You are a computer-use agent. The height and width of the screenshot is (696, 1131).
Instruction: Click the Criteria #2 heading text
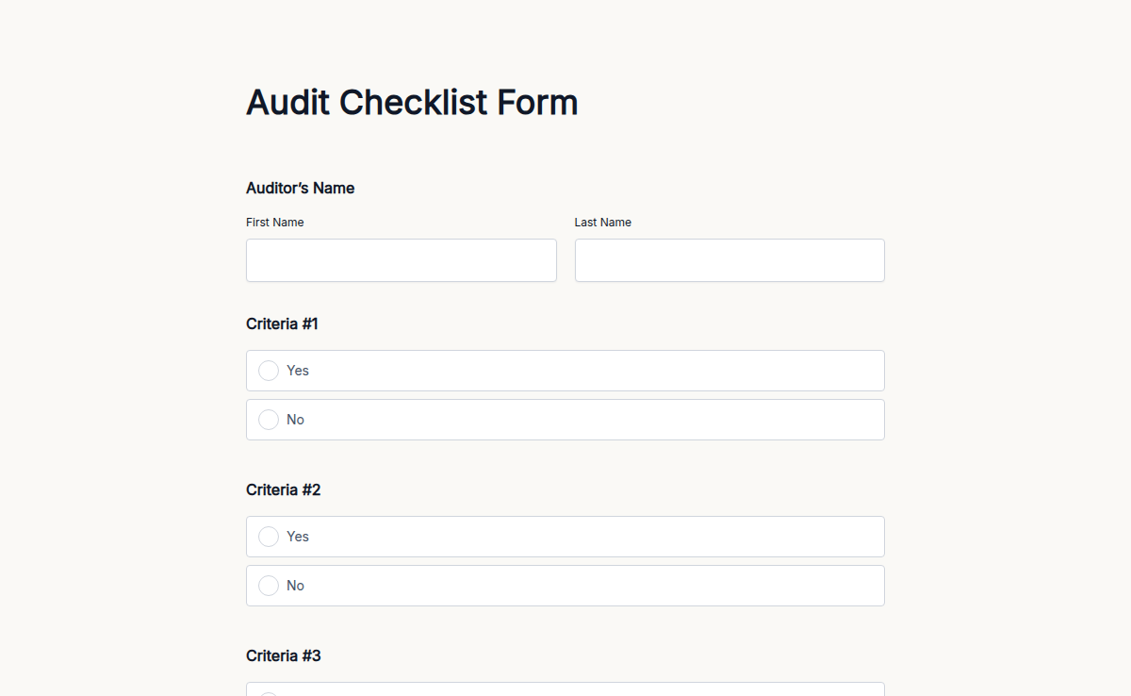[283, 489]
